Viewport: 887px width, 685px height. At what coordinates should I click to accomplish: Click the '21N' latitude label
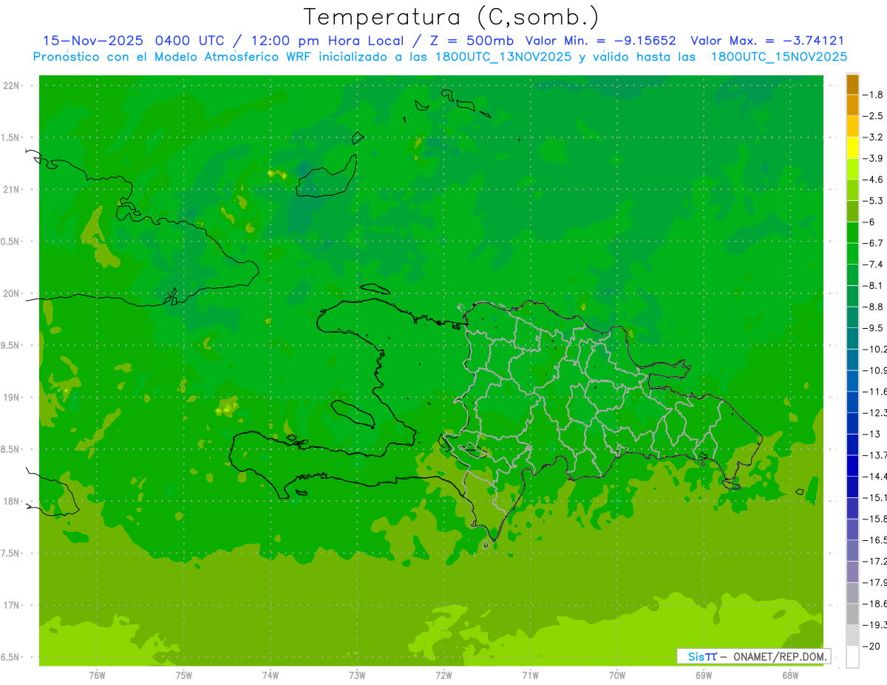click(10, 189)
